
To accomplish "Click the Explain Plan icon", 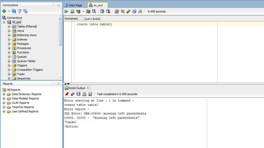I will tap(78, 11).
